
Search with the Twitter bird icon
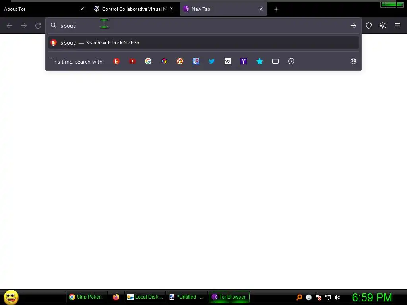tap(212, 61)
